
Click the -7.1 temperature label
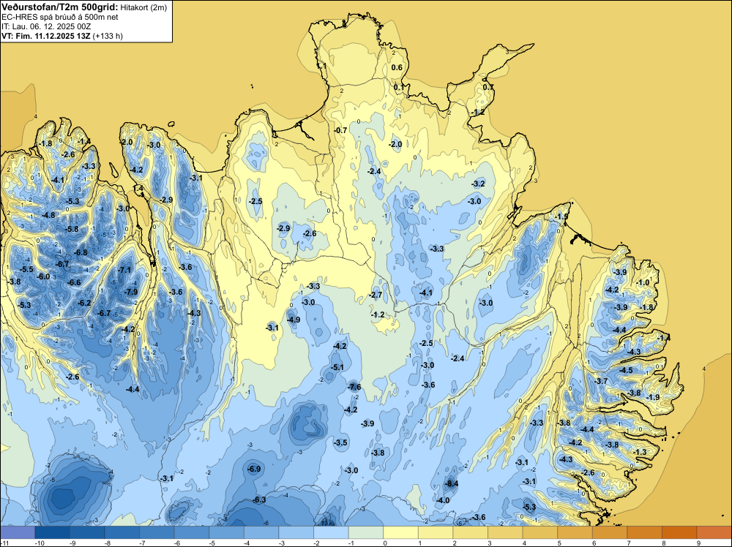[x=125, y=270]
